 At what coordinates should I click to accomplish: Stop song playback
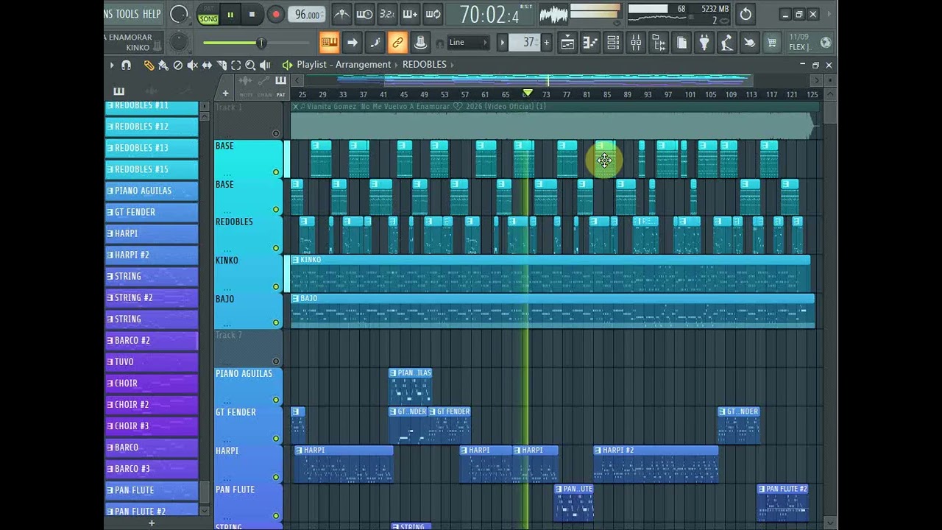[252, 14]
